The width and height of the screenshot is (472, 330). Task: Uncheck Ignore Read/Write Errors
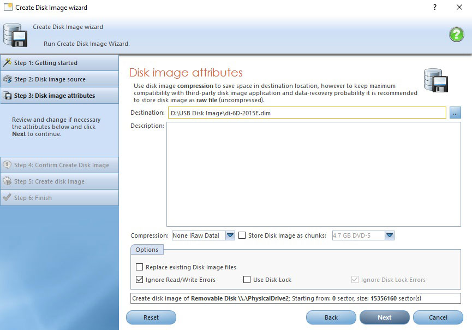click(x=140, y=280)
